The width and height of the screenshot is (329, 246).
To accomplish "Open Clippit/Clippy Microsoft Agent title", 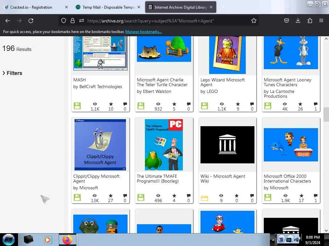I will 96,179.
